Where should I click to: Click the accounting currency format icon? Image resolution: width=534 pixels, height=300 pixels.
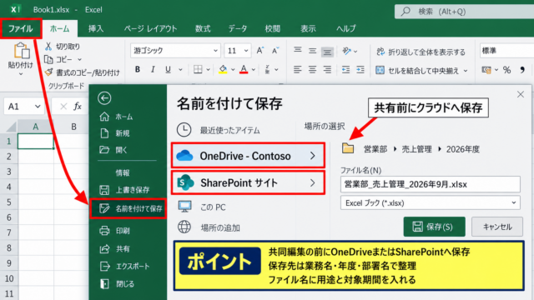pyautogui.click(x=486, y=70)
